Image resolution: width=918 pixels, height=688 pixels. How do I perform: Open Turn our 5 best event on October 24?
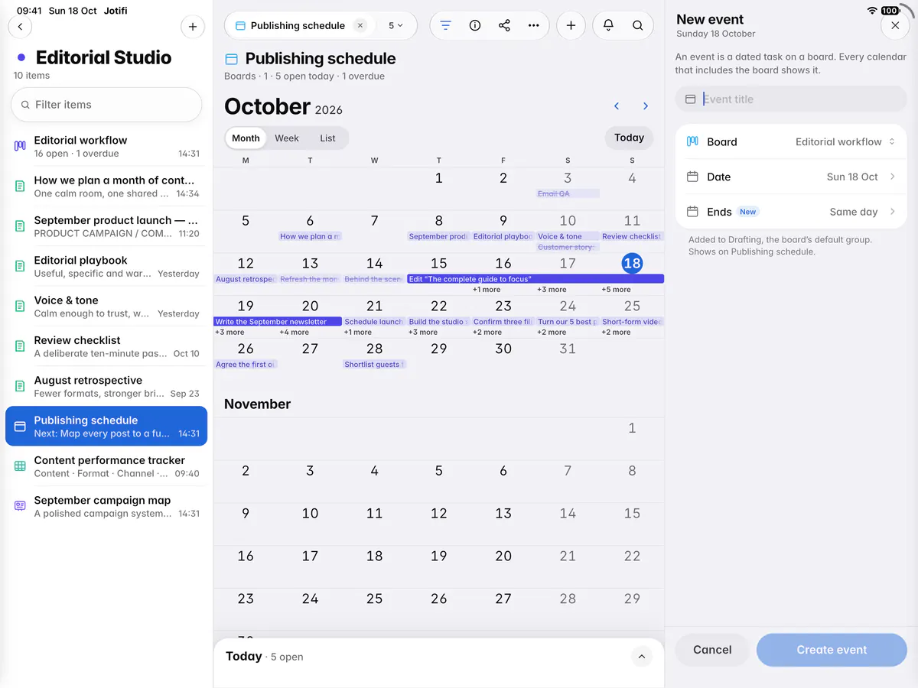tap(568, 322)
